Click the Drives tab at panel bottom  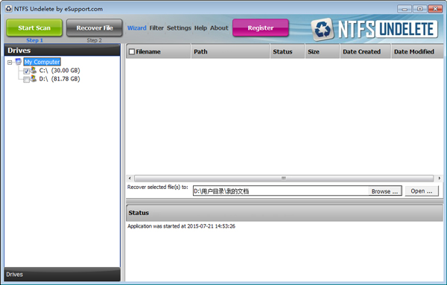click(62, 275)
